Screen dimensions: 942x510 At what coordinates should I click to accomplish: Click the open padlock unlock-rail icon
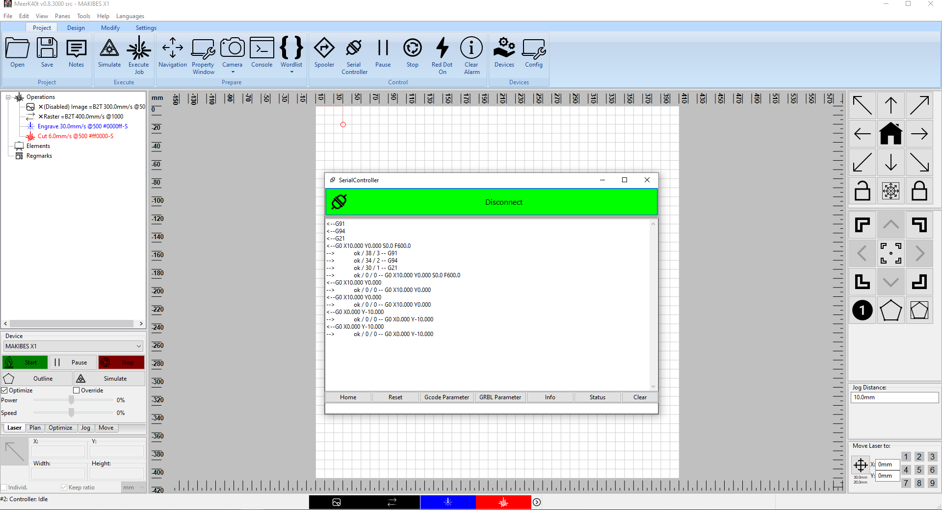(863, 191)
